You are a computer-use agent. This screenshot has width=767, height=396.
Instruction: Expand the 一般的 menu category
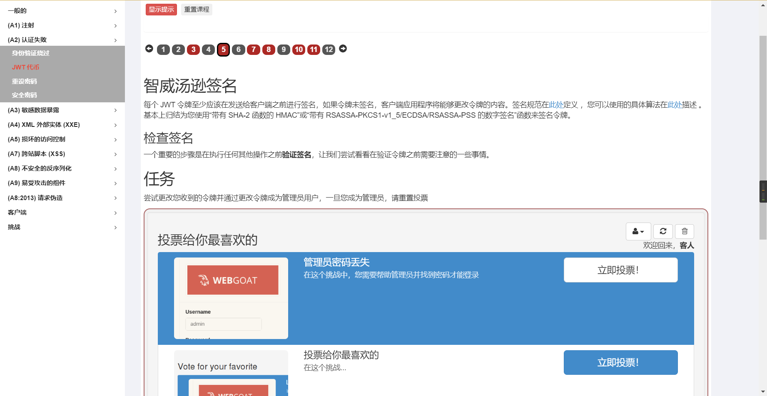pos(62,11)
